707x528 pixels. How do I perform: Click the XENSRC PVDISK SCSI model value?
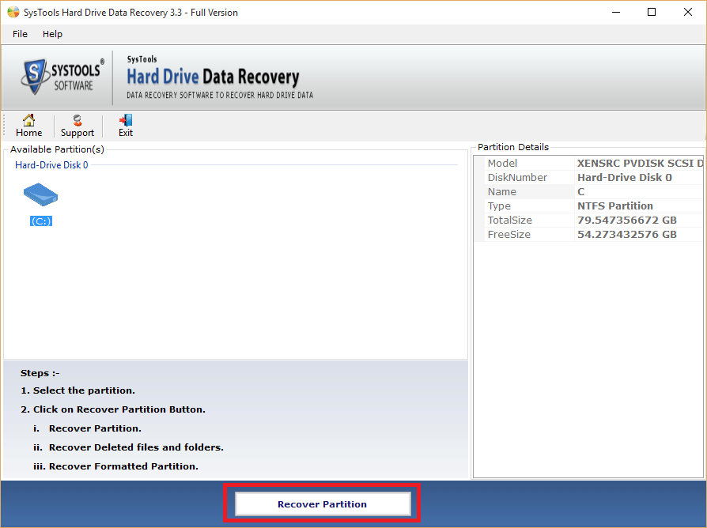(x=640, y=163)
